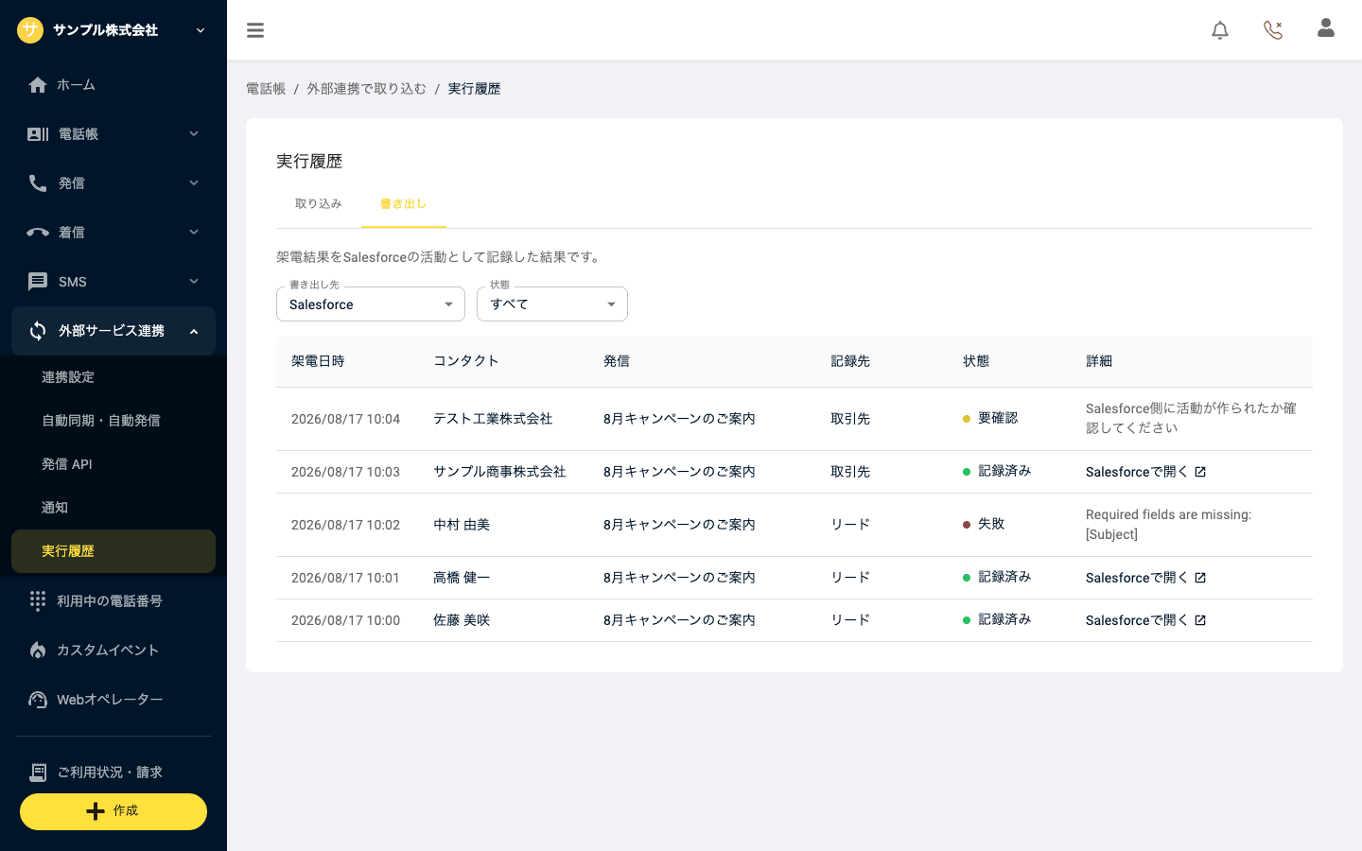The width and height of the screenshot is (1362, 851).
Task: Click the 電話帳 breadcrumb link
Action: (x=266, y=89)
